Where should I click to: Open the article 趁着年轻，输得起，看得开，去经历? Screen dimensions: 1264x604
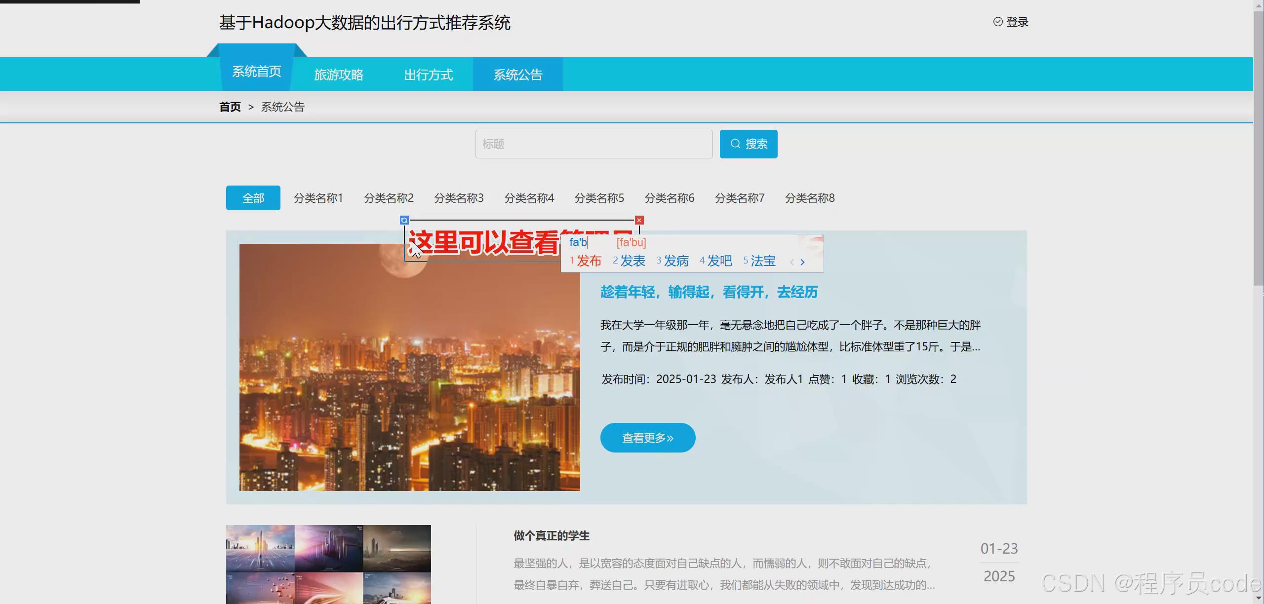pos(709,292)
